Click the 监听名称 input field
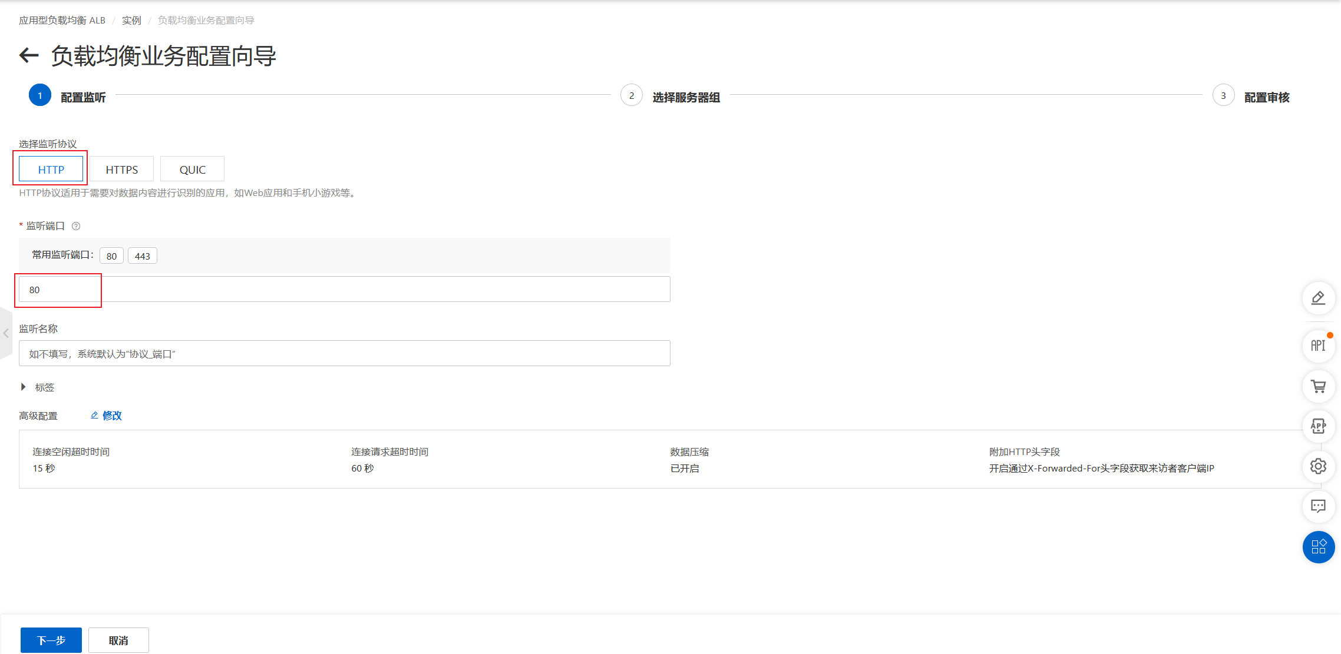 coord(344,353)
